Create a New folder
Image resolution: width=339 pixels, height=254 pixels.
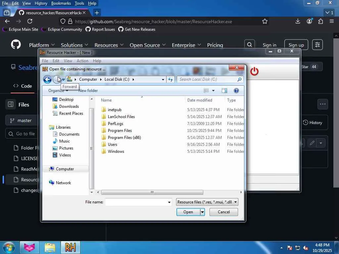click(88, 91)
